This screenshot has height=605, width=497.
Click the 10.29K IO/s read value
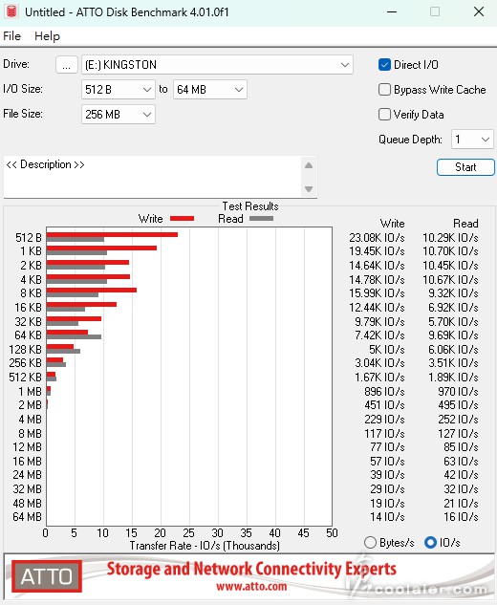[450, 237]
